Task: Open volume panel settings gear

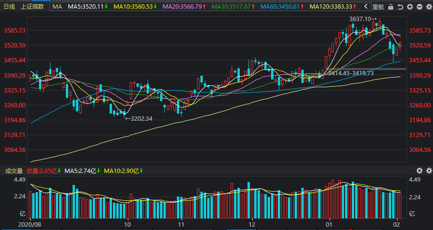Action: pos(429,171)
